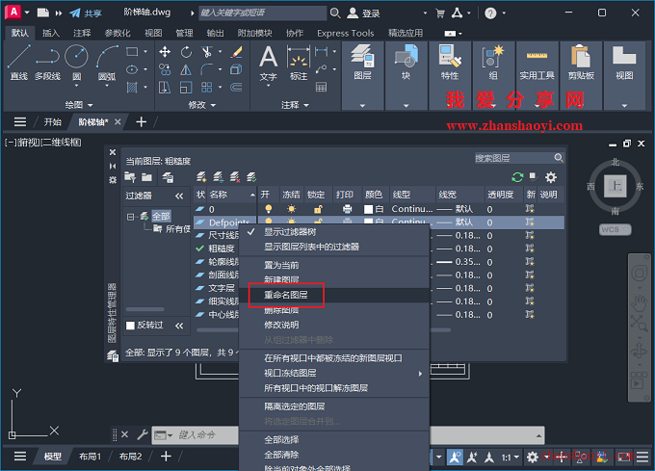Open the 特性 properties panel
Viewport: 655px width, 471px height.
tap(450, 63)
